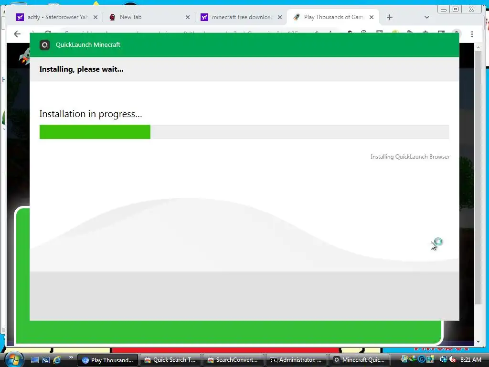Open SearchConvert... taskbar button
This screenshot has width=489, height=367.
[233, 360]
